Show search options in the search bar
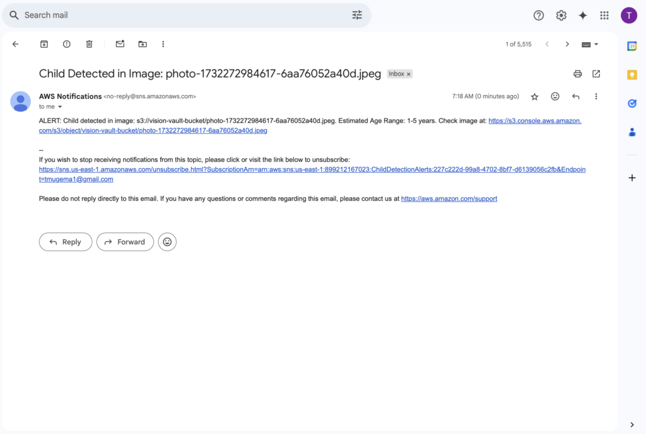This screenshot has width=646, height=434. [x=357, y=15]
